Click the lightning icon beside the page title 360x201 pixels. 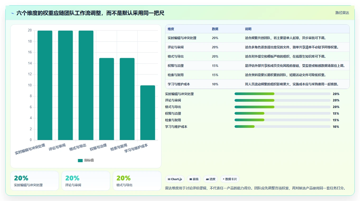tap(12, 13)
